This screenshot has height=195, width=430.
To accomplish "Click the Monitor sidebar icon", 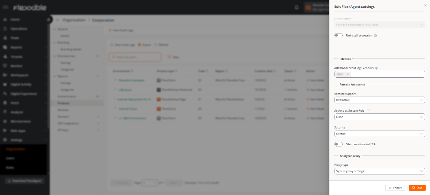I will (x=5, y=66).
